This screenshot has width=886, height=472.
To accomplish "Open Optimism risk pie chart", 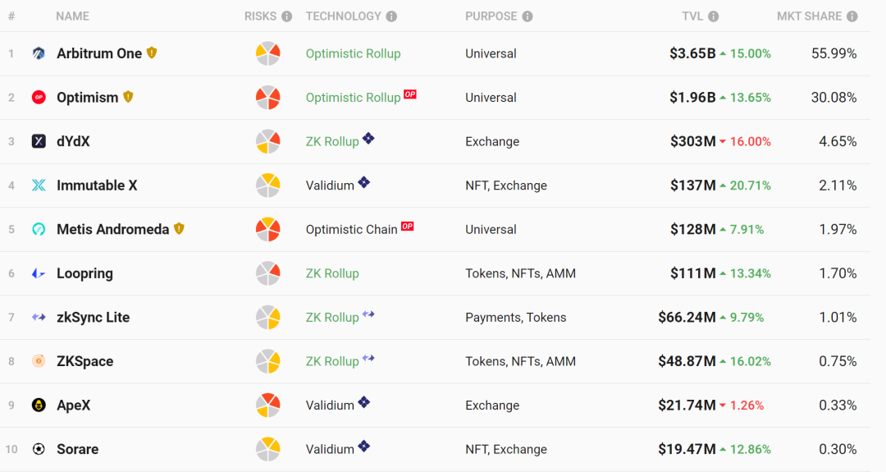I will click(x=267, y=97).
